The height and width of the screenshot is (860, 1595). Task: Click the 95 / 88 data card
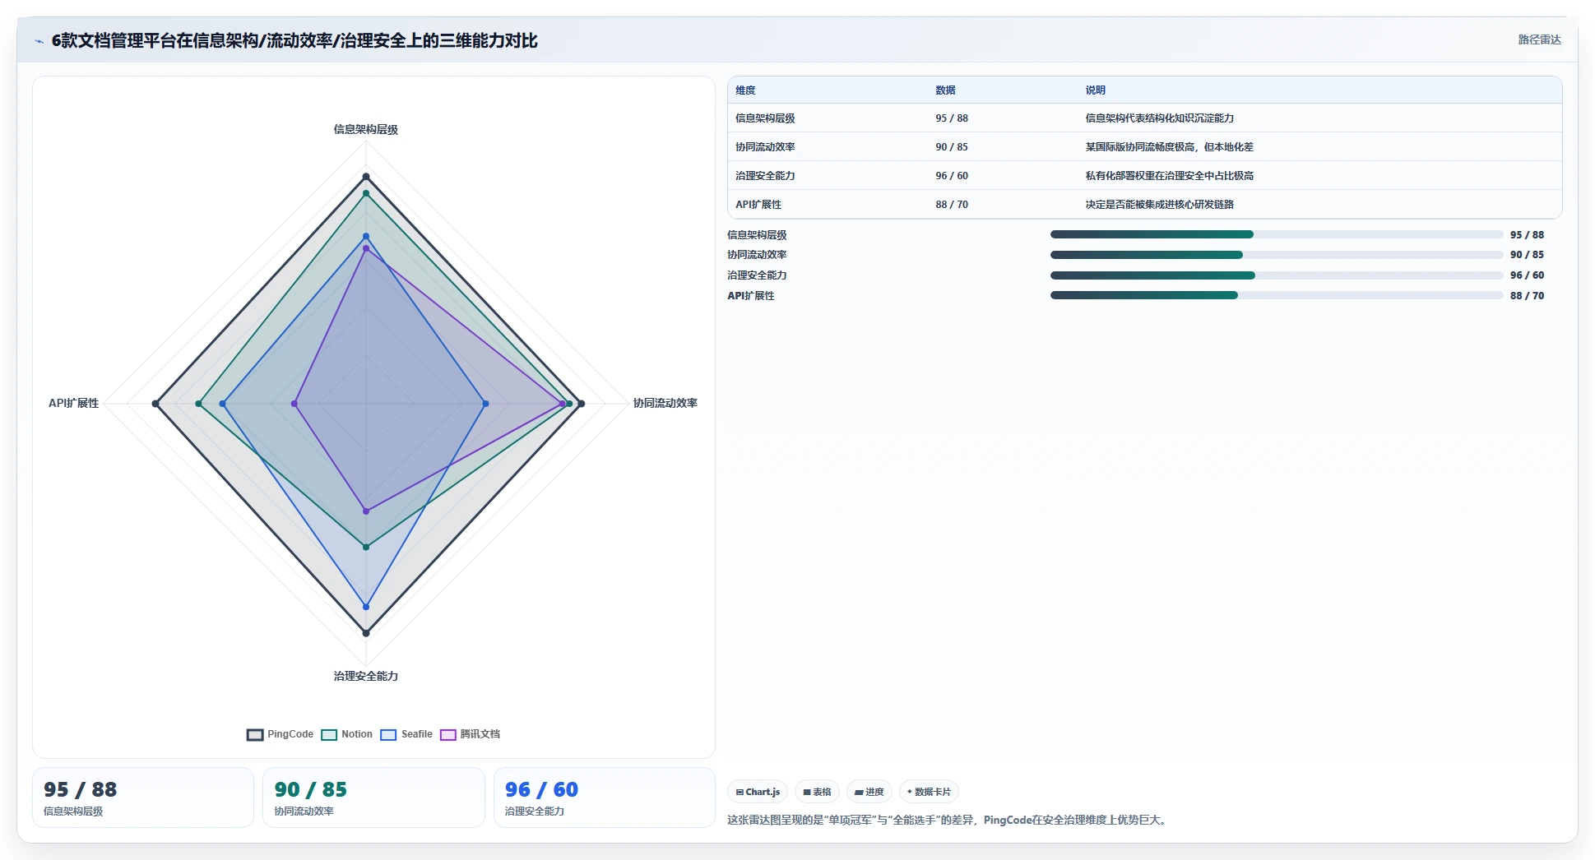pos(143,798)
